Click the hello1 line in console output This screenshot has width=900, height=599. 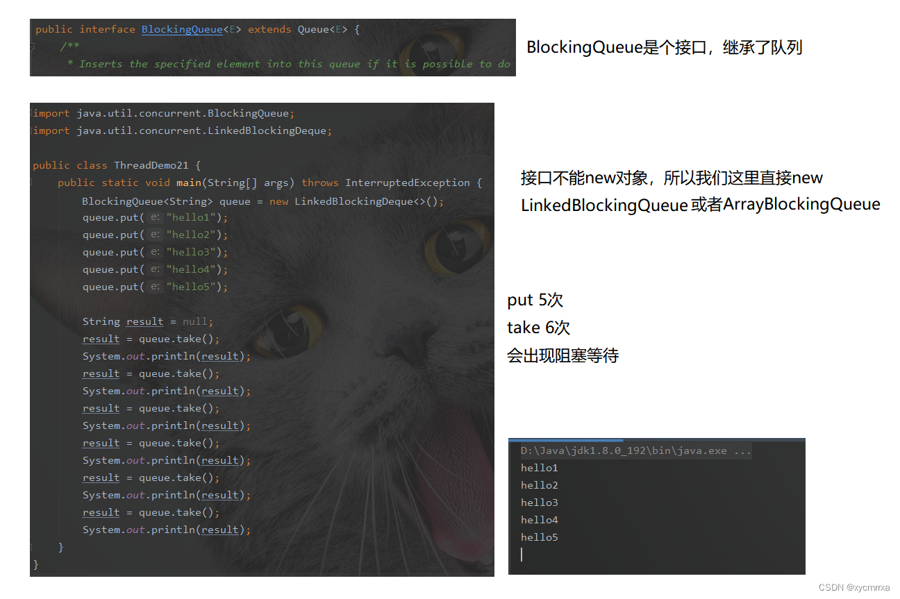point(540,468)
